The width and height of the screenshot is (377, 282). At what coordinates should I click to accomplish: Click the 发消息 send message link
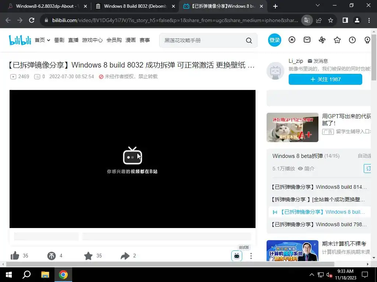[x=318, y=61]
